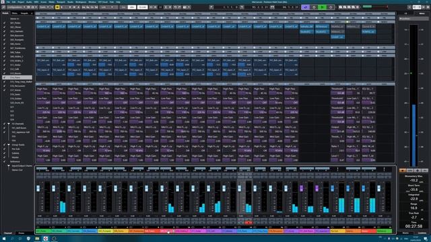
Task: Click the 001_Flutes channel fader
Action: point(38,188)
